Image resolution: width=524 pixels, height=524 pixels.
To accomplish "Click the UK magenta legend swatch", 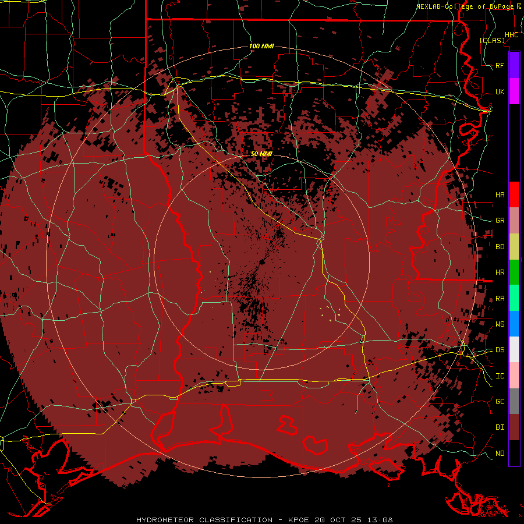I will (x=514, y=91).
